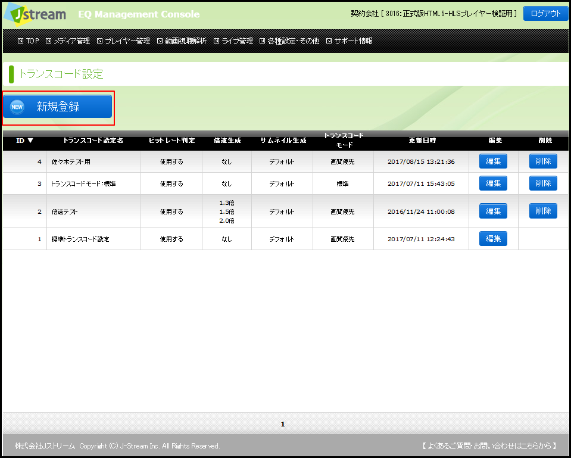Open the サポート情報 menu
Viewport: 571px width, 458px height.
coord(349,41)
